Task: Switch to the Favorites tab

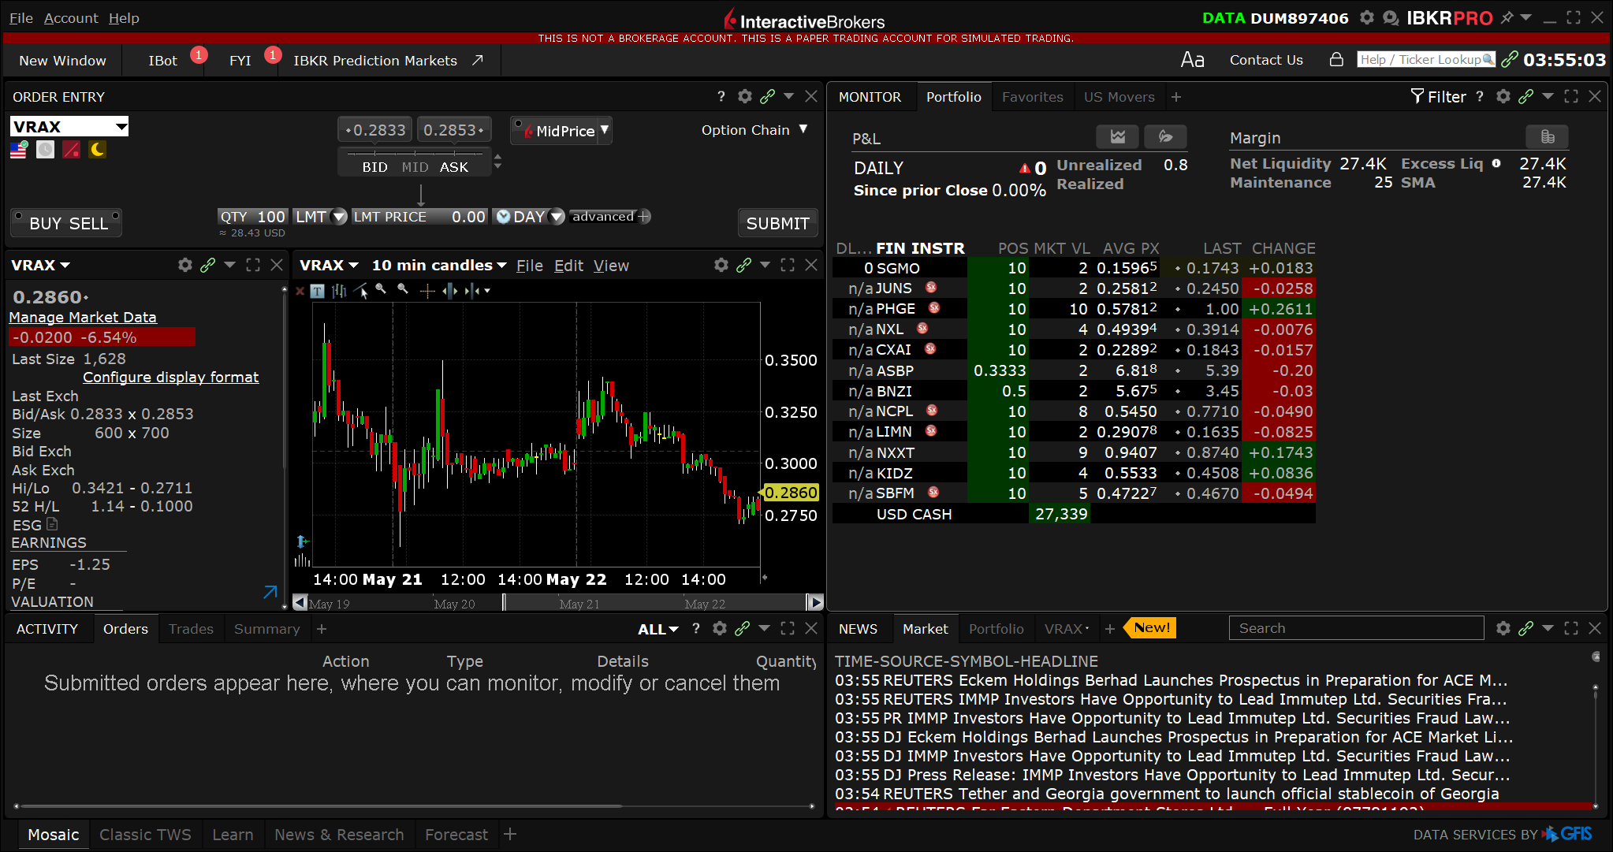Action: [1032, 96]
